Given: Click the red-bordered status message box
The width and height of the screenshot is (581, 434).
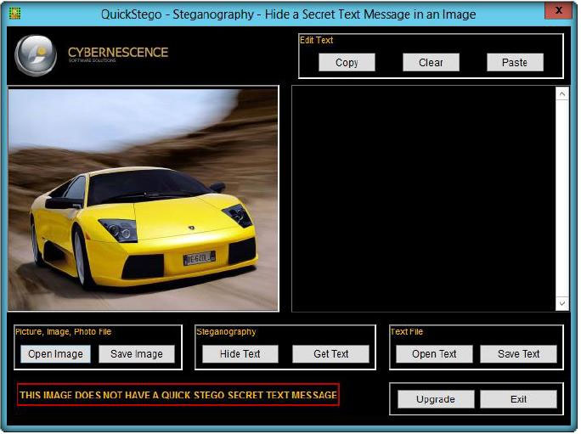Looking at the screenshot, I should pyautogui.click(x=178, y=395).
